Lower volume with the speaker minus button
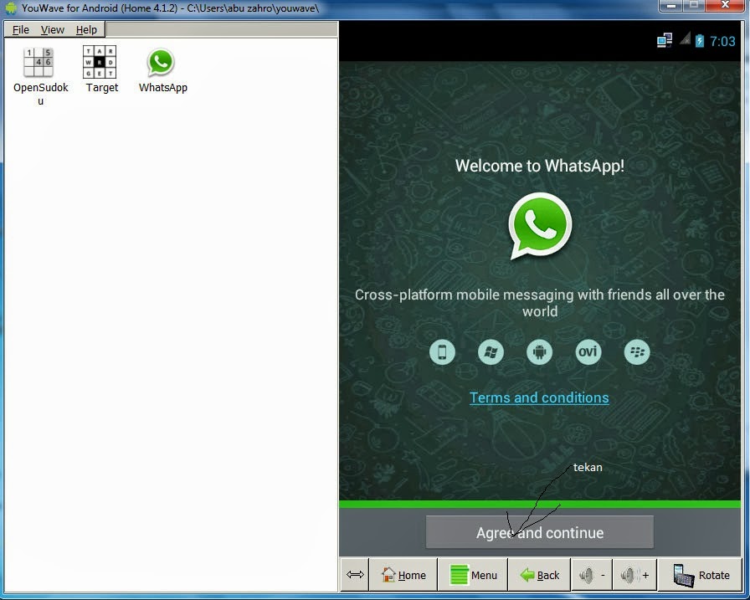The width and height of the screenshot is (750, 600). pyautogui.click(x=592, y=575)
